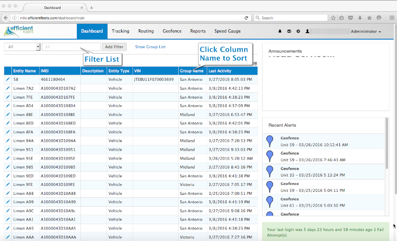Sort table by Entity Type column
397x241 pixels.
pyautogui.click(x=119, y=71)
